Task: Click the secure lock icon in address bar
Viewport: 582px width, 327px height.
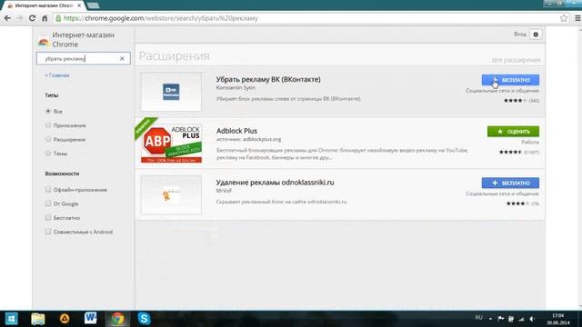Action: pos(58,18)
